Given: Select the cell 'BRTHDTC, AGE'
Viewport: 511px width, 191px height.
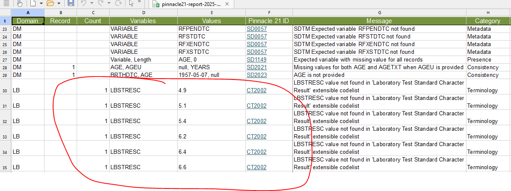Looking at the screenshot, I should coord(143,75).
